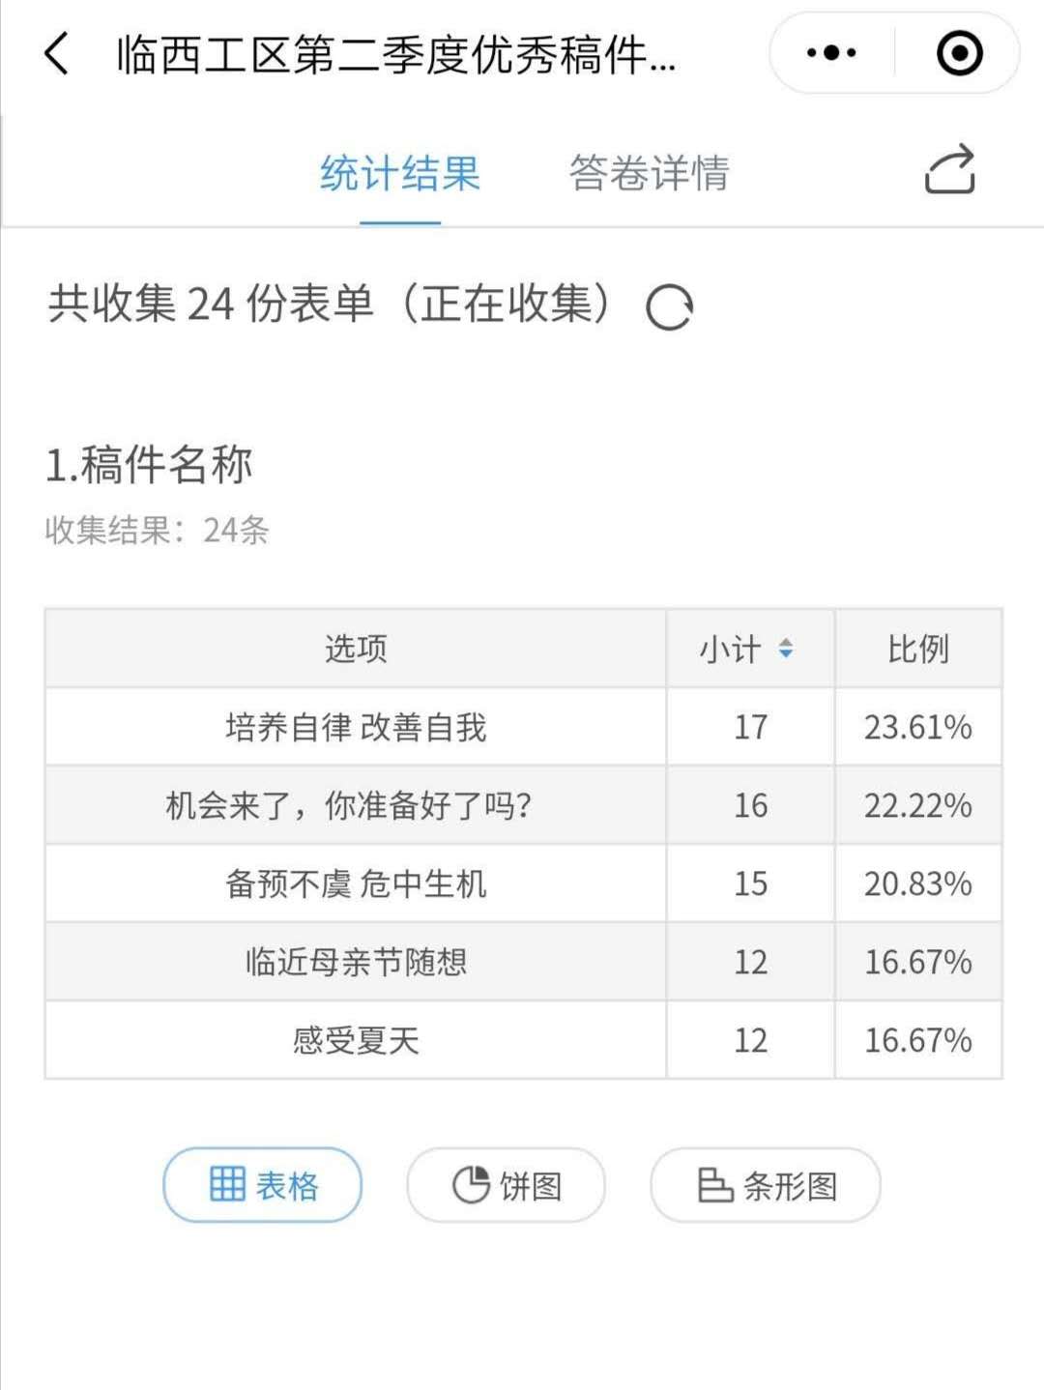Sort by the 小计 column arrows
Viewport: 1044px width, 1390px height.
786,649
